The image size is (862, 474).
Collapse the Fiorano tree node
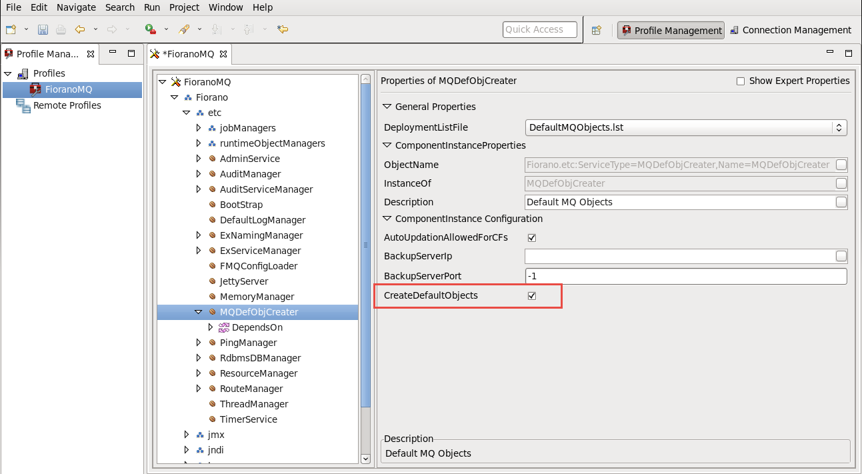(175, 97)
